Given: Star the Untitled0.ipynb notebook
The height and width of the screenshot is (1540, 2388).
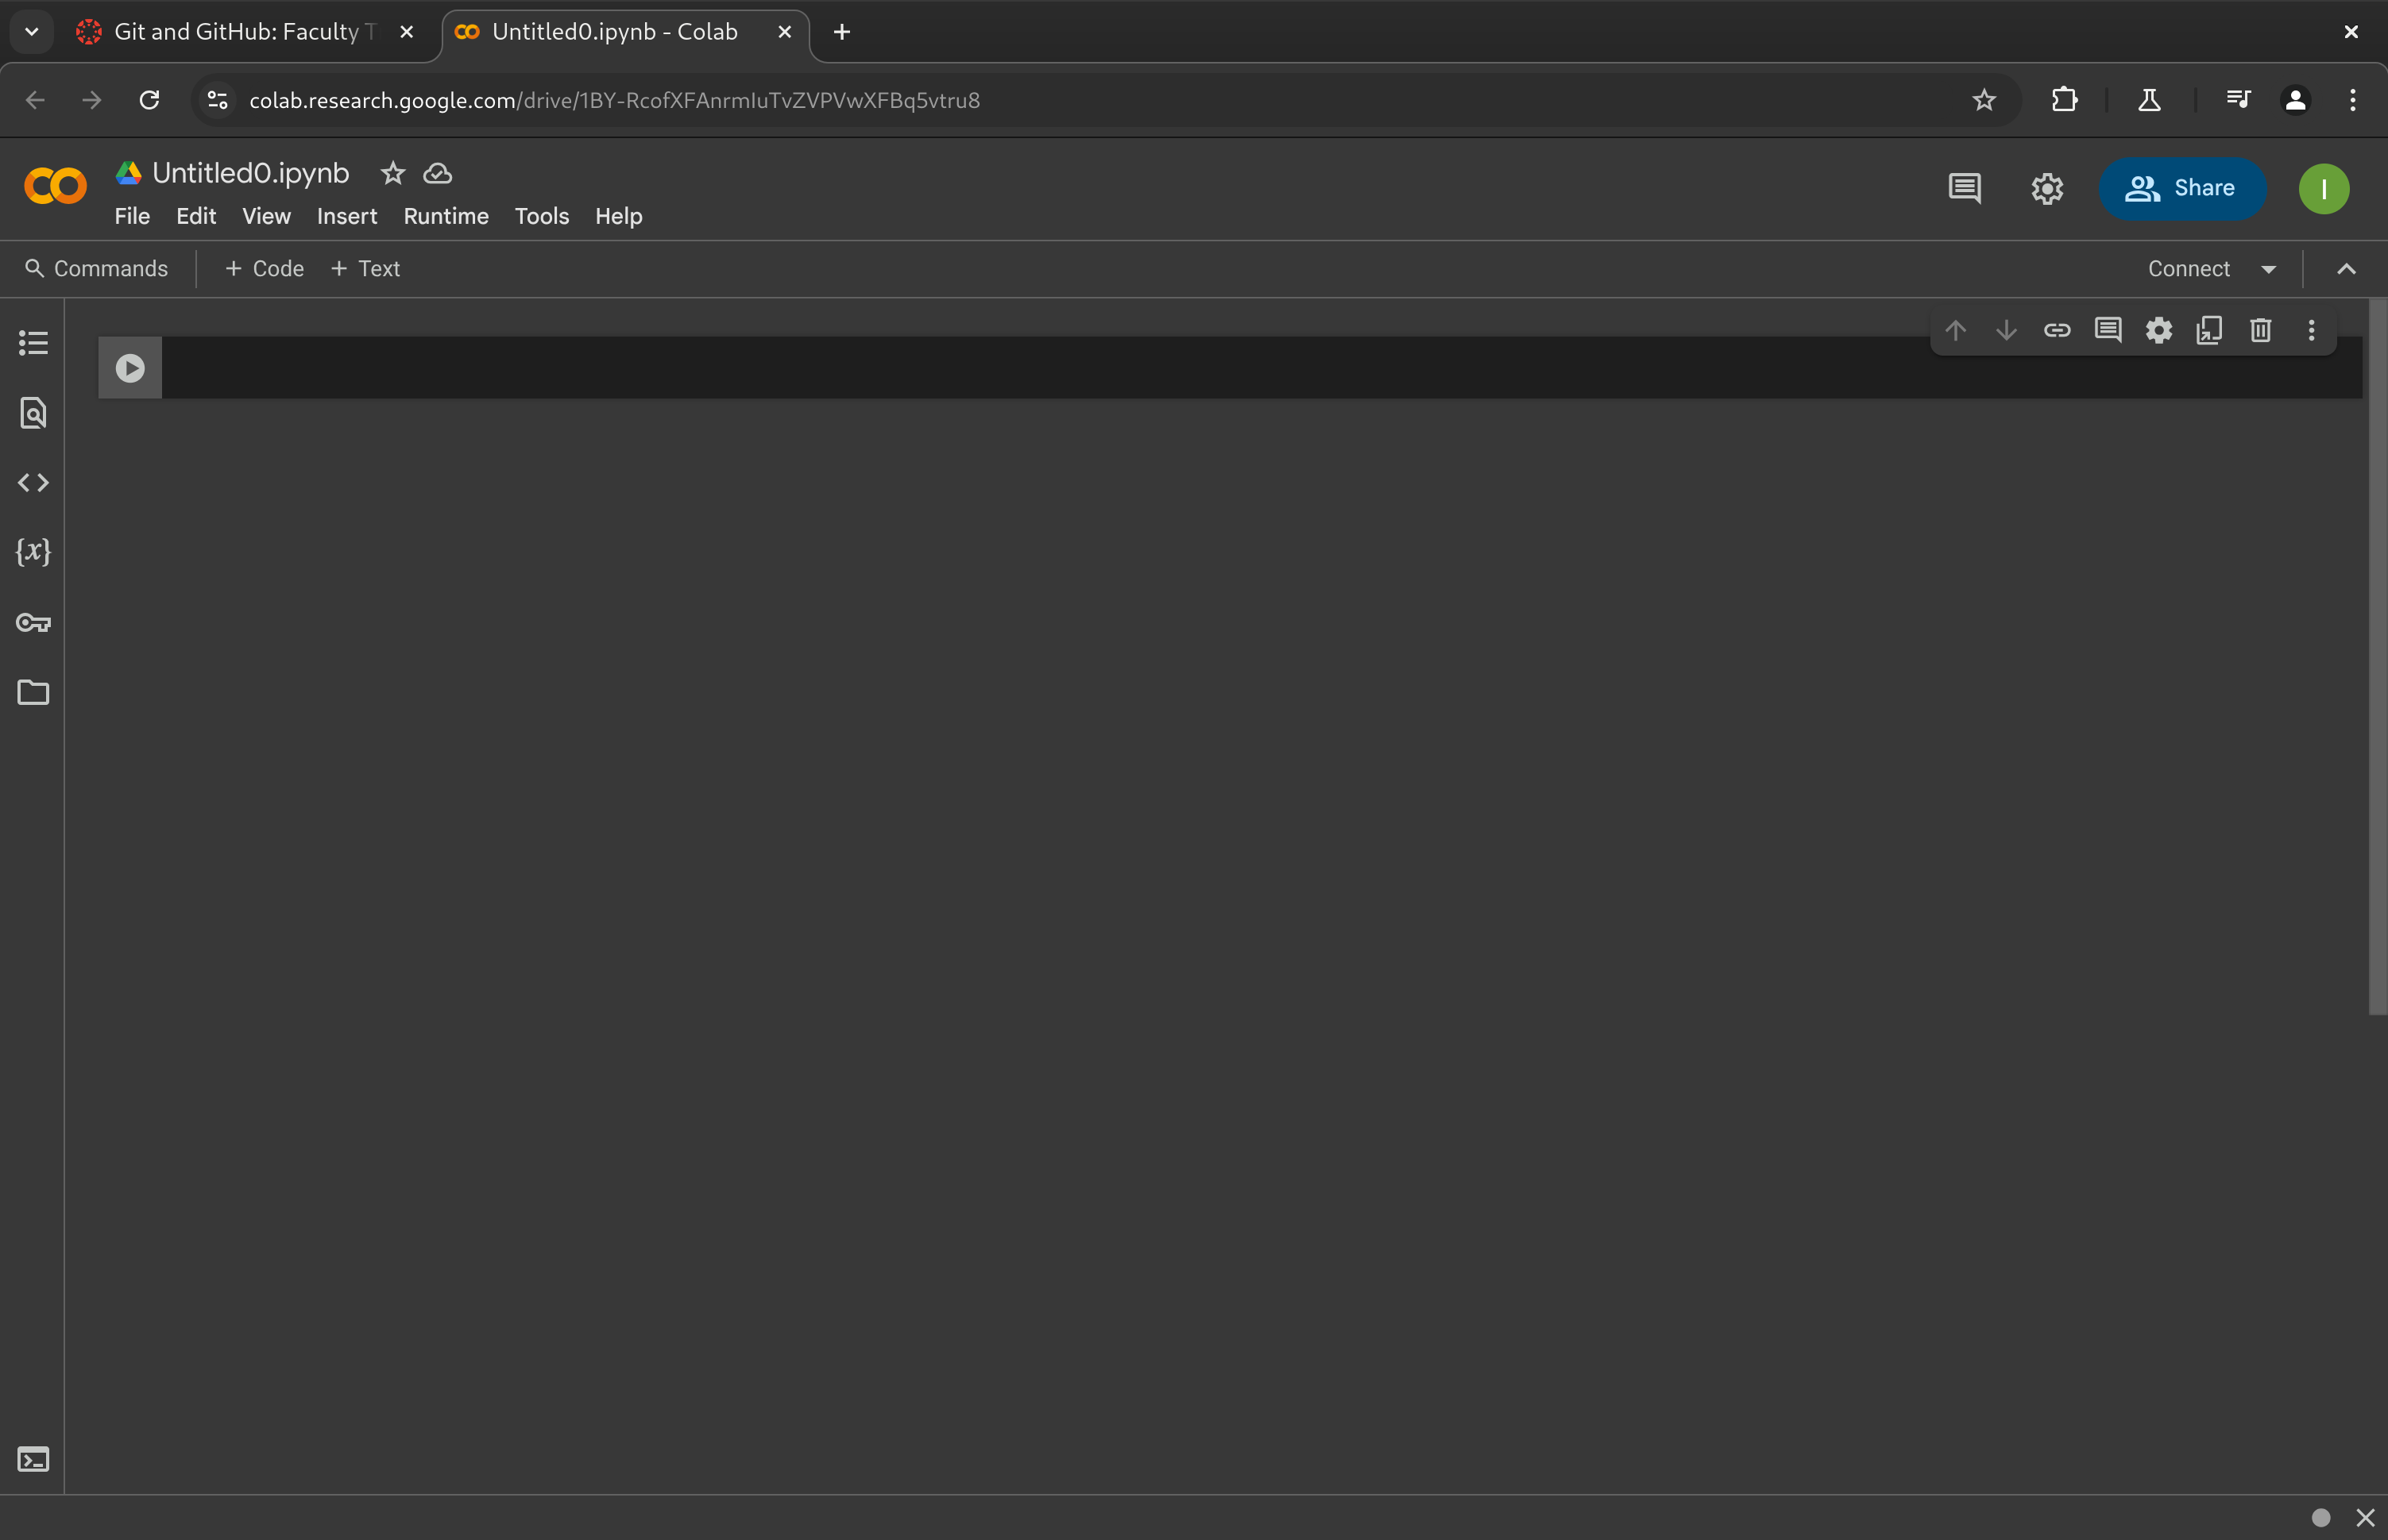Looking at the screenshot, I should tap(392, 173).
